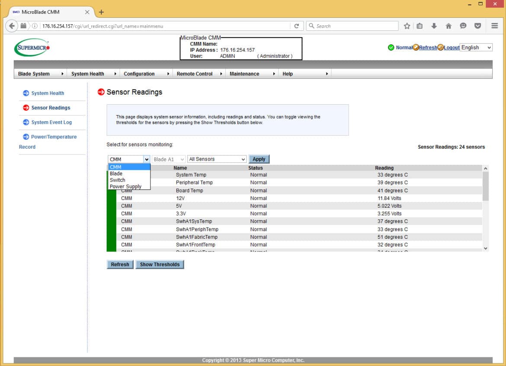Open Power/Temperature Record sidebar link

point(48,142)
